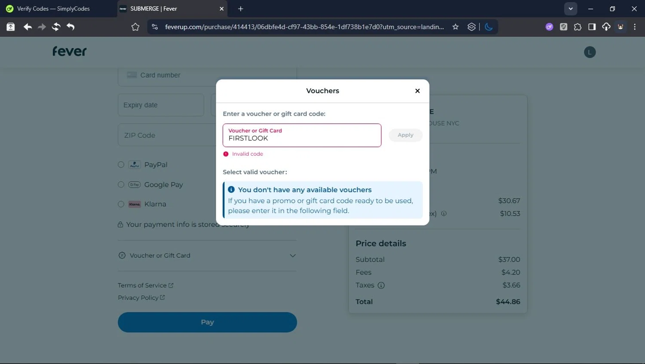Click the address bar URL

304,27
